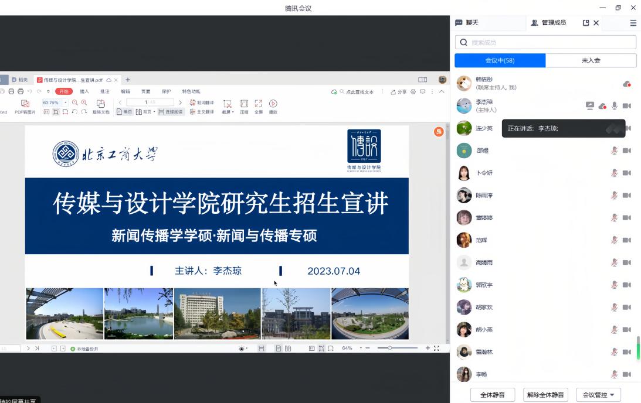Click the PDF转图片 tool icon
Image resolution: width=641 pixels, height=403 pixels.
[x=25, y=104]
